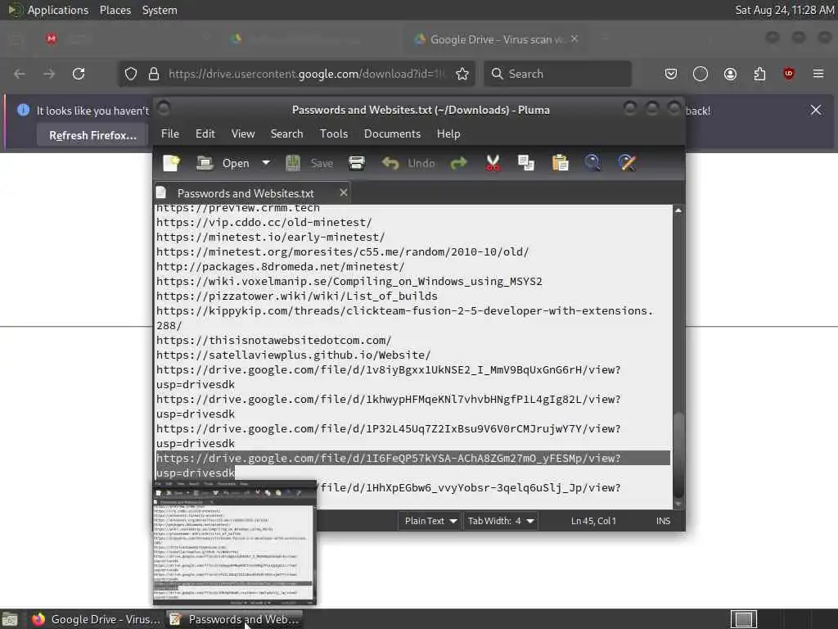
Task: Click the Save to Pocket icon
Action: pyautogui.click(x=671, y=74)
